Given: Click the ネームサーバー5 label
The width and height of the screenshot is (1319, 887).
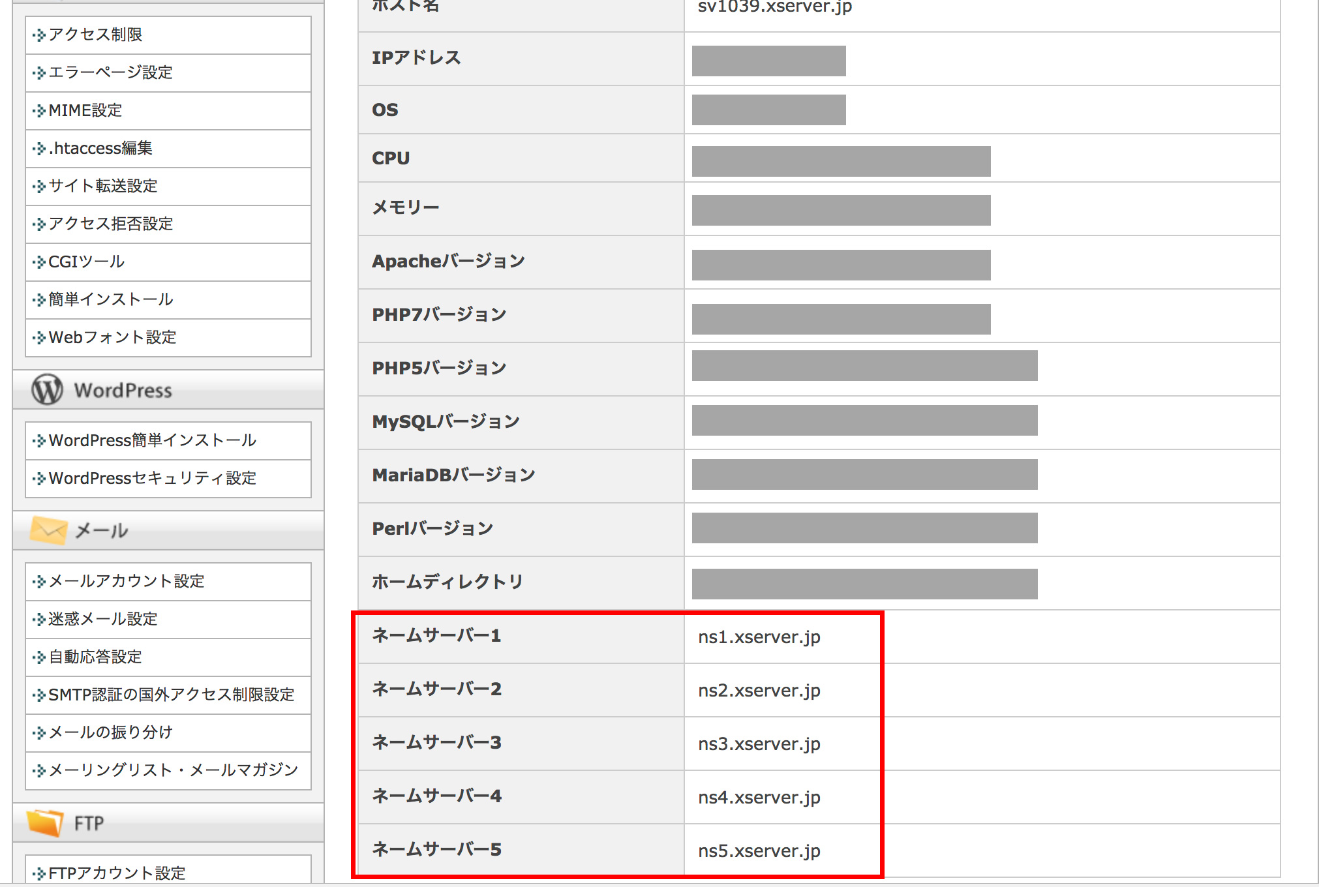Looking at the screenshot, I should [x=436, y=850].
